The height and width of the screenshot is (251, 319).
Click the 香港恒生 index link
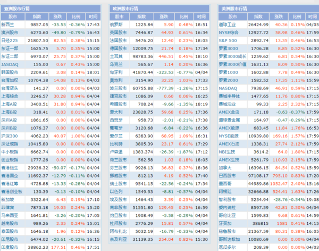pyautogui.click(x=10, y=168)
